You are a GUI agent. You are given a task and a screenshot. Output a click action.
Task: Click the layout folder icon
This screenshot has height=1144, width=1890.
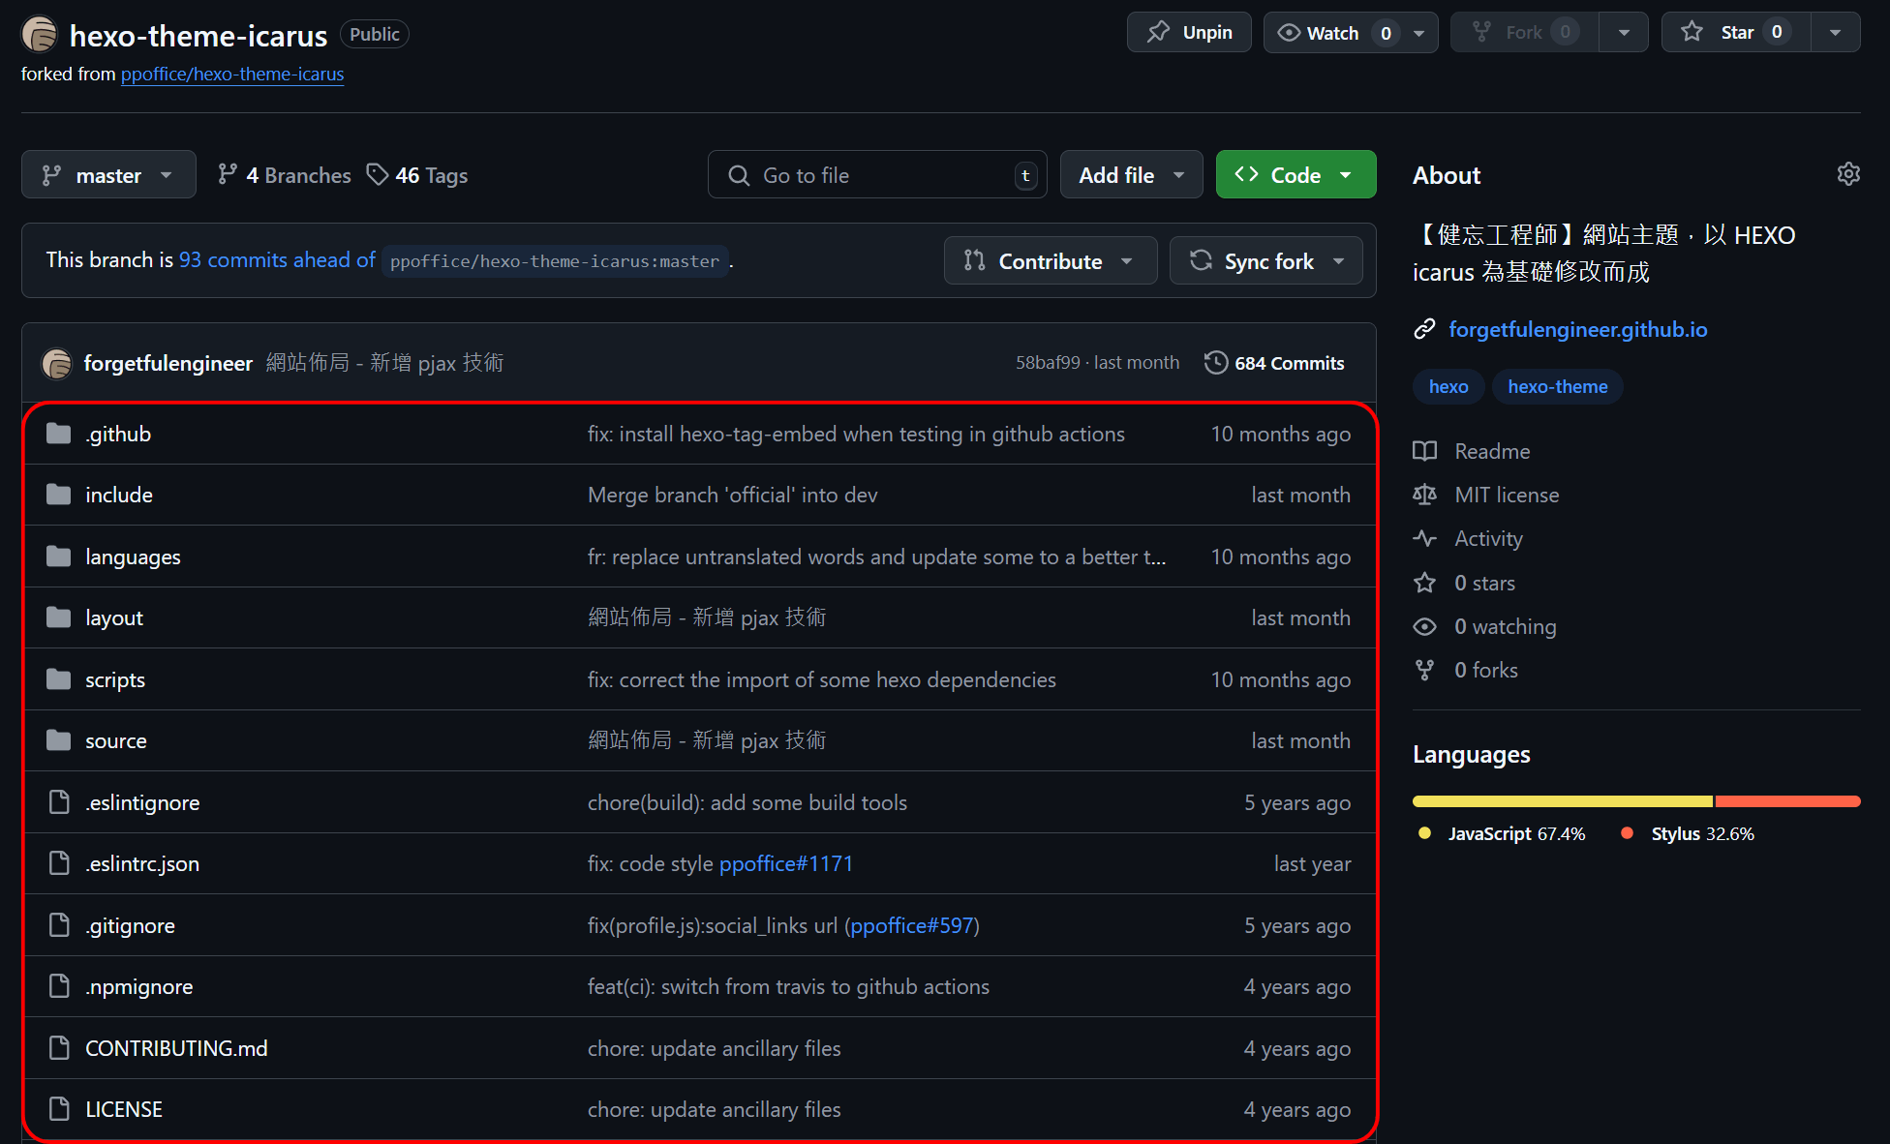(59, 617)
